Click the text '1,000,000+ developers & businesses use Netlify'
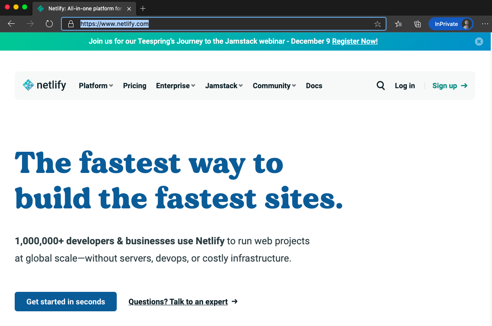The image size is (492, 326). 120,241
